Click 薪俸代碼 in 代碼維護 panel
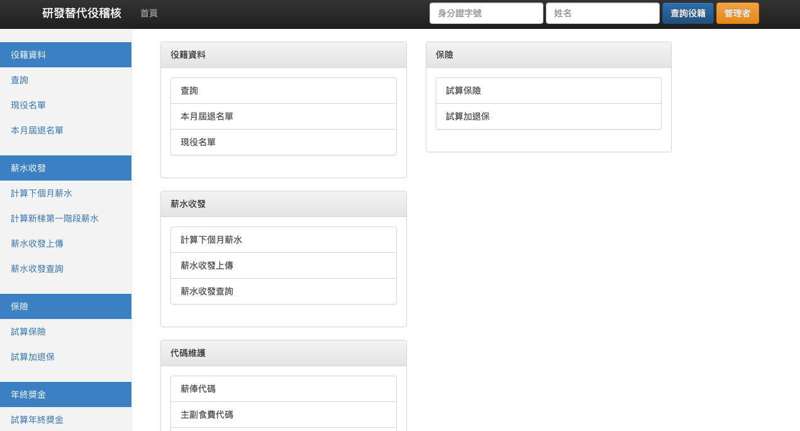 (x=284, y=389)
